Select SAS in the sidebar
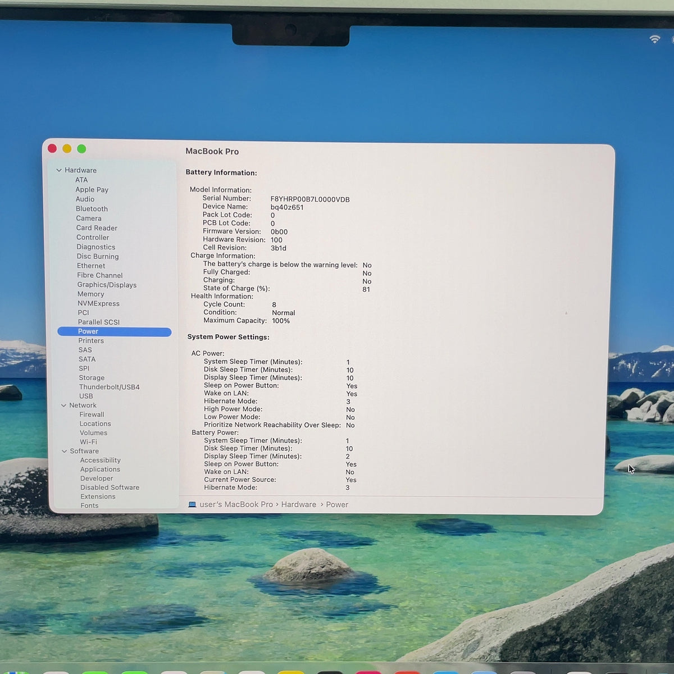 tap(85, 350)
